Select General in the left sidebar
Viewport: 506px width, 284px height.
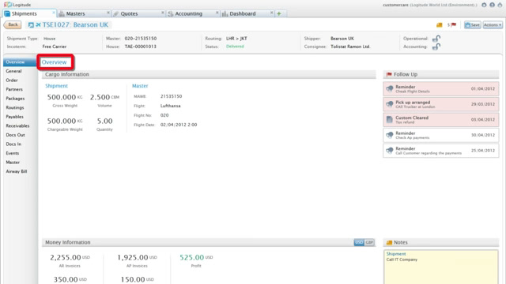[x=13, y=71]
